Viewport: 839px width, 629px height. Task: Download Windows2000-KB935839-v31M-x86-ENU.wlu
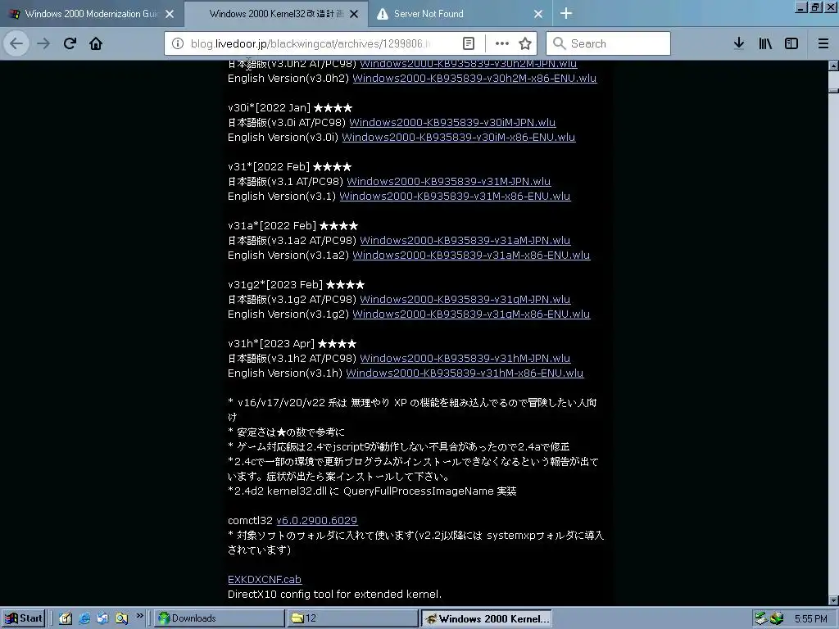tap(455, 197)
